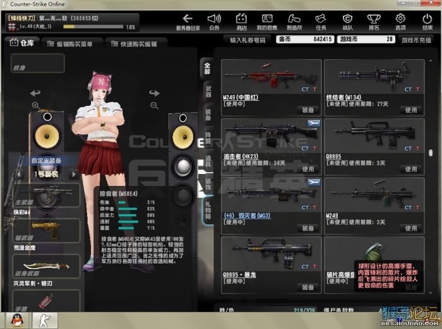Click 装备 button for M249(中国红)
Image resolution: width=442 pixels, height=329 pixels.
308,110
